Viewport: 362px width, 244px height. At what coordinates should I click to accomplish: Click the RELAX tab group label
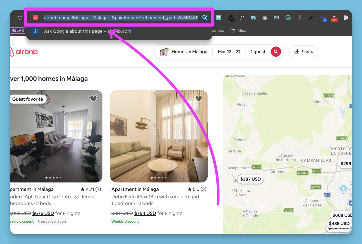(18, 30)
